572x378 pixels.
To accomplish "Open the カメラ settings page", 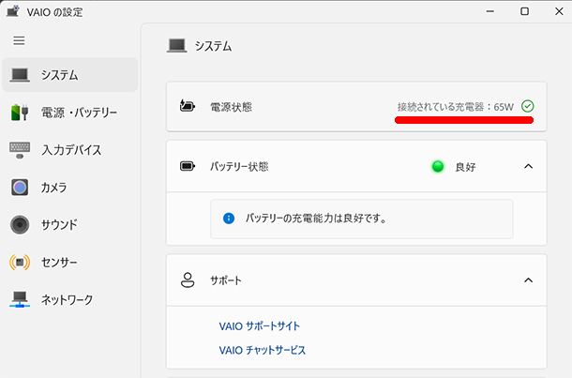I will click(x=70, y=188).
